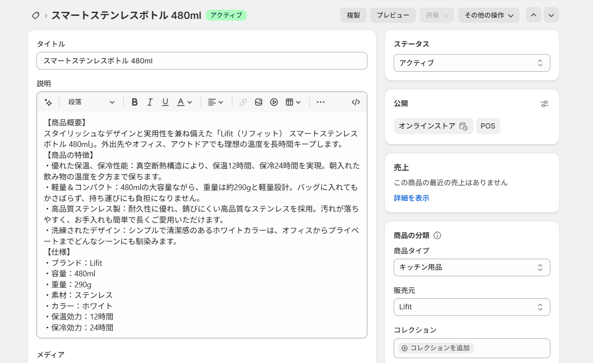Viewport: 593px width, 363px height.
Task: Click the この商品の最近の売上はありません text
Action: pyautogui.click(x=450, y=183)
